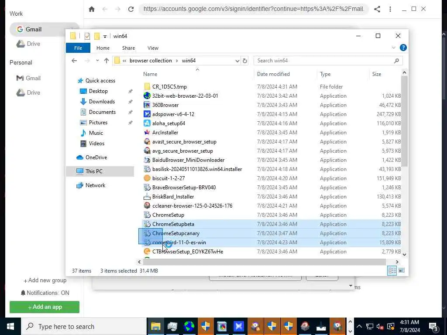Click Add new group link
Image resolution: width=447 pixels, height=335 pixels.
45,280
